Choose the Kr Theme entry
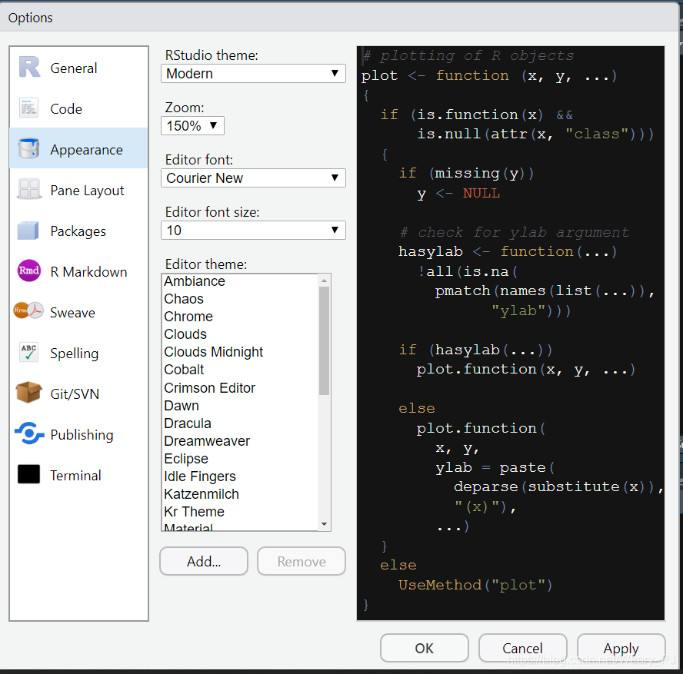This screenshot has width=683, height=674. [x=240, y=512]
